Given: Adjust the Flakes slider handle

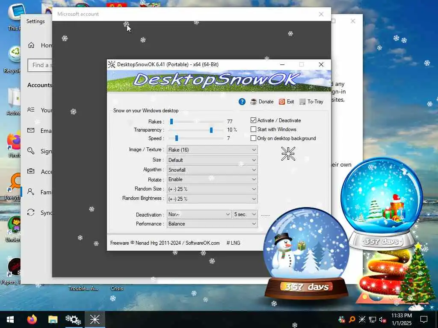Looking at the screenshot, I should (172, 122).
